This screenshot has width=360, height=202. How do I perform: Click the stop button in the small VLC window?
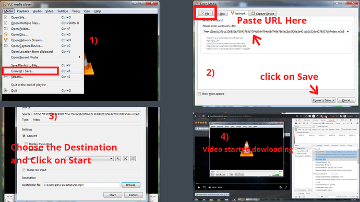[221, 174]
